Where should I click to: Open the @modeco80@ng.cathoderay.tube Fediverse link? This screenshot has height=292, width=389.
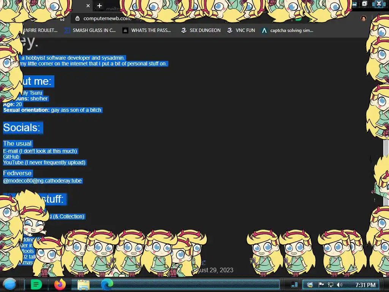click(43, 181)
